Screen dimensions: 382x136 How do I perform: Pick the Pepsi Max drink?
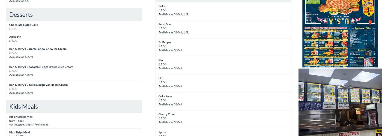coord(165,24)
